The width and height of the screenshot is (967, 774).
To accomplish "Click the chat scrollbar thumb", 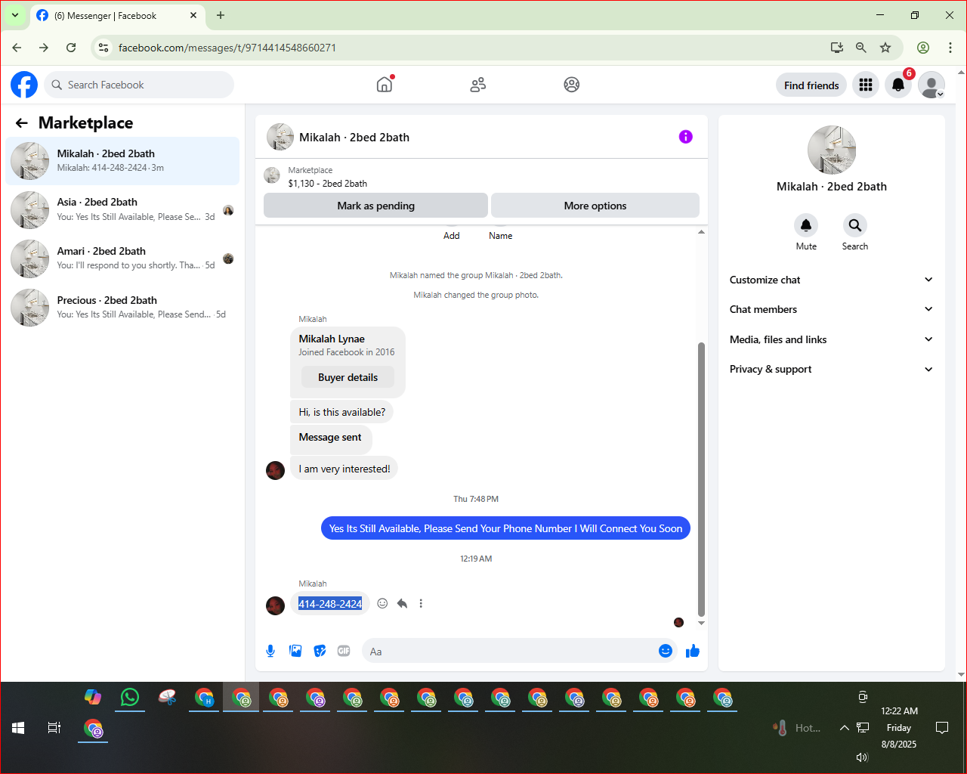I will [x=701, y=480].
